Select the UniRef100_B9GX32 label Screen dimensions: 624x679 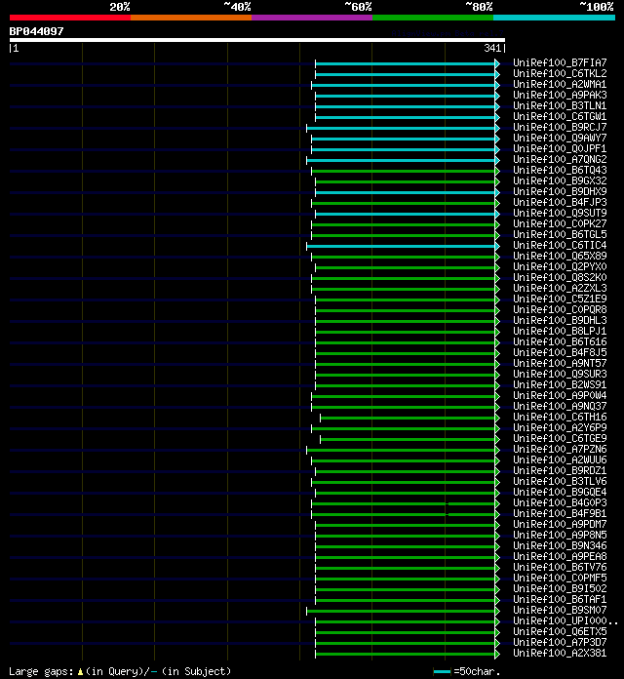pos(560,180)
